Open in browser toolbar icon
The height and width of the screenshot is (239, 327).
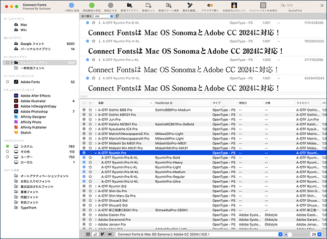click(210, 6)
